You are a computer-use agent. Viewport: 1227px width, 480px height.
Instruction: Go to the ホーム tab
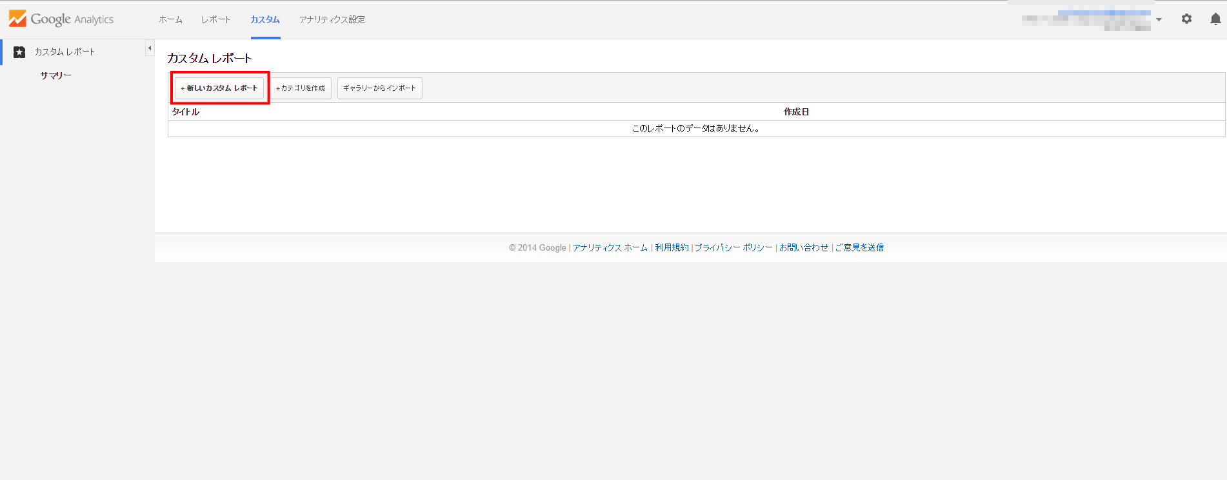coord(170,20)
